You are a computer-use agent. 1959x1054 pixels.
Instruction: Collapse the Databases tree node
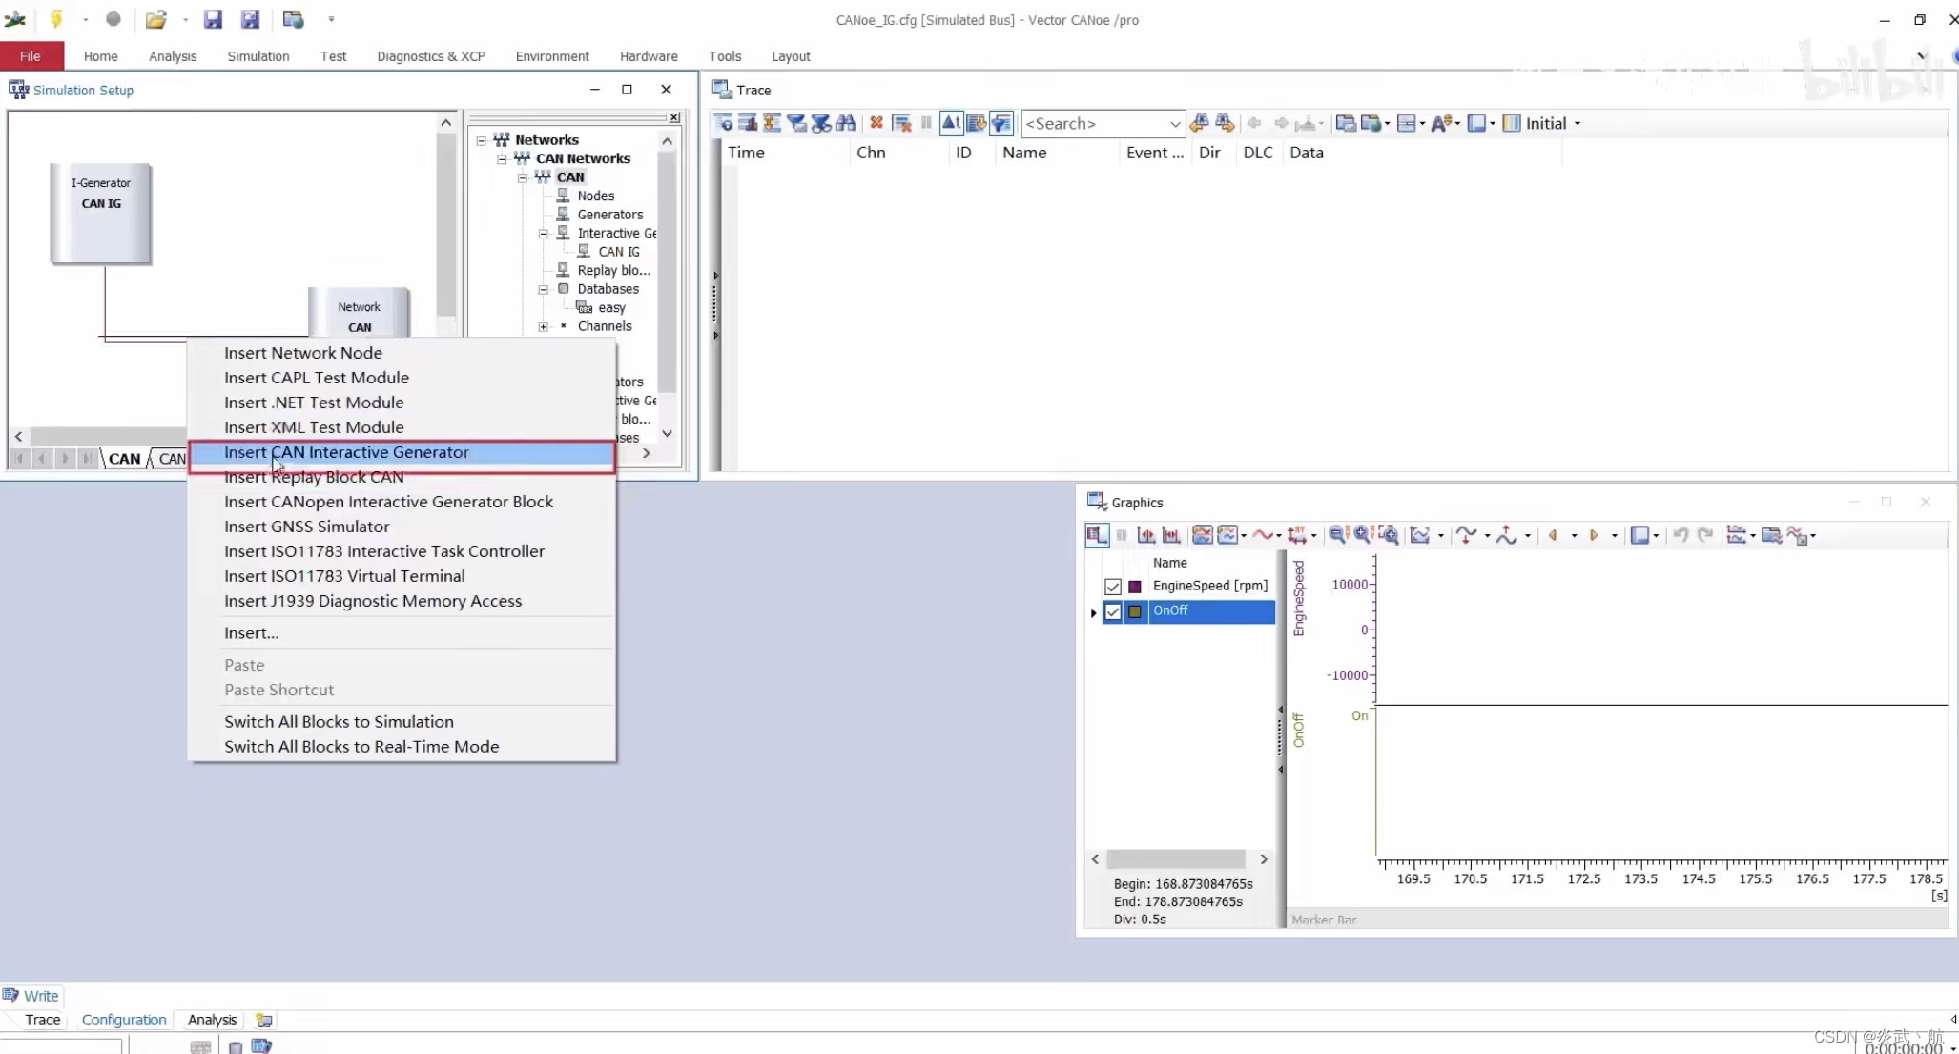(x=543, y=289)
